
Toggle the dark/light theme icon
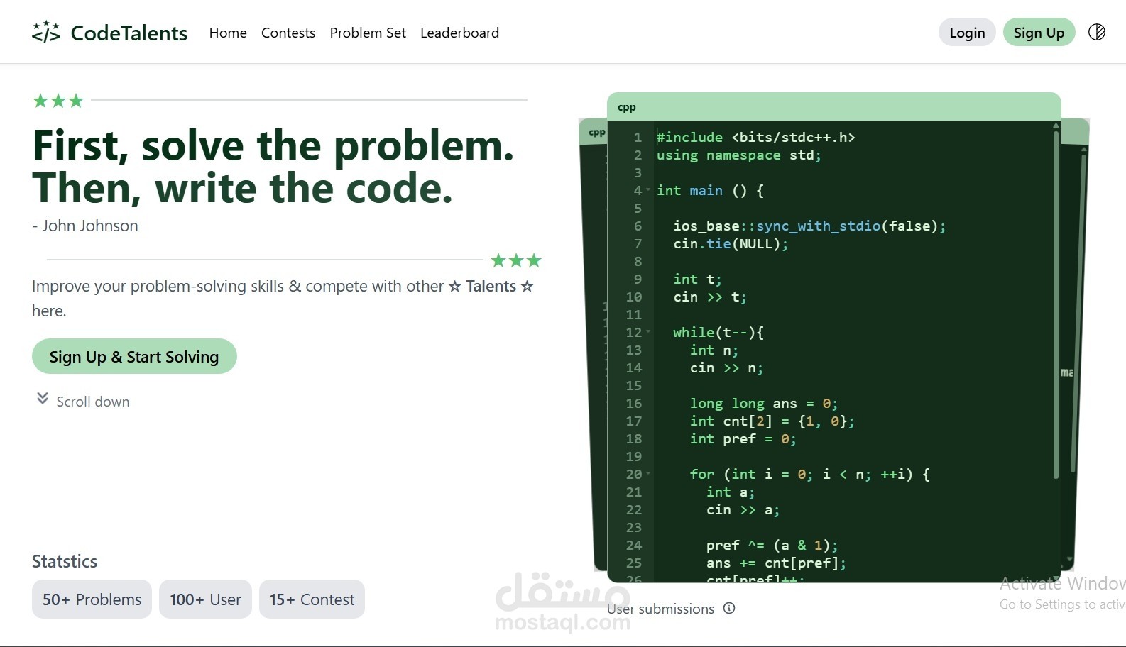click(1097, 32)
